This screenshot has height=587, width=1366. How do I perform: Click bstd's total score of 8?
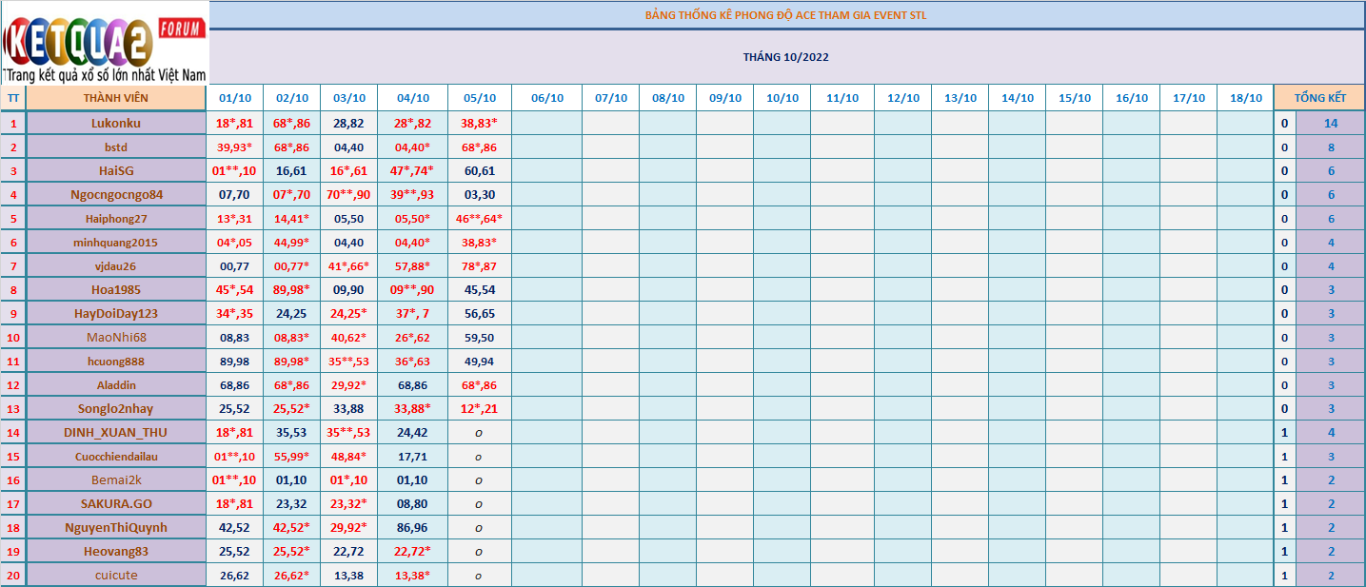1330,147
